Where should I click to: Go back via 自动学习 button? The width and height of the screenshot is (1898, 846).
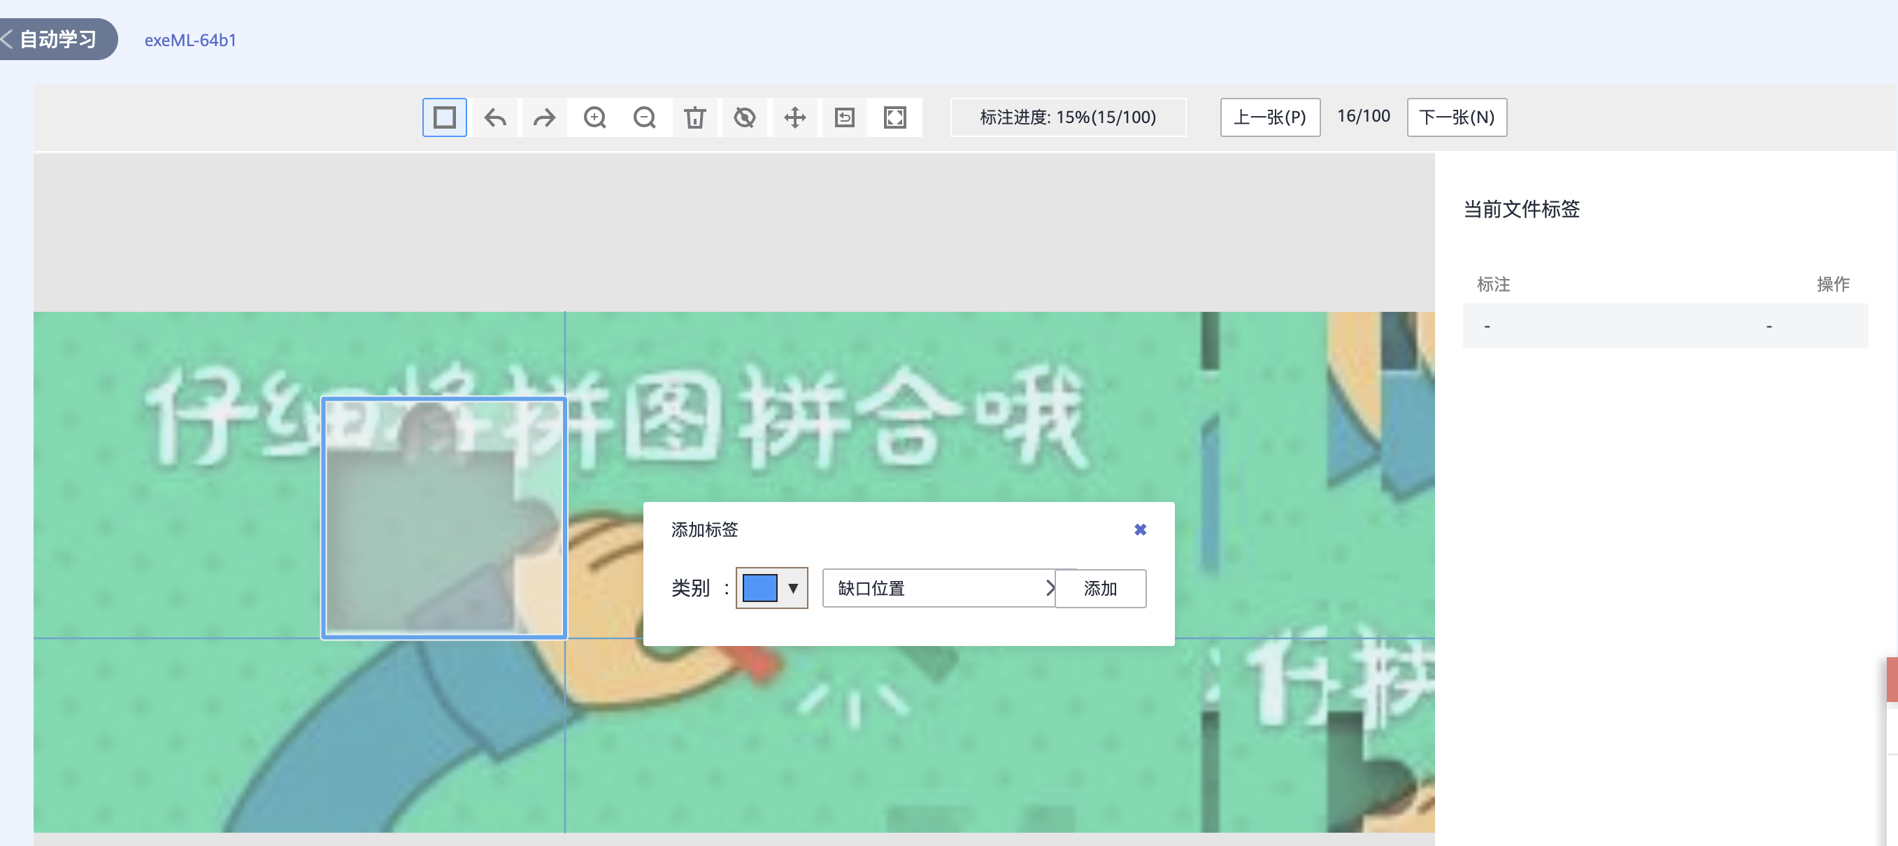coord(57,39)
